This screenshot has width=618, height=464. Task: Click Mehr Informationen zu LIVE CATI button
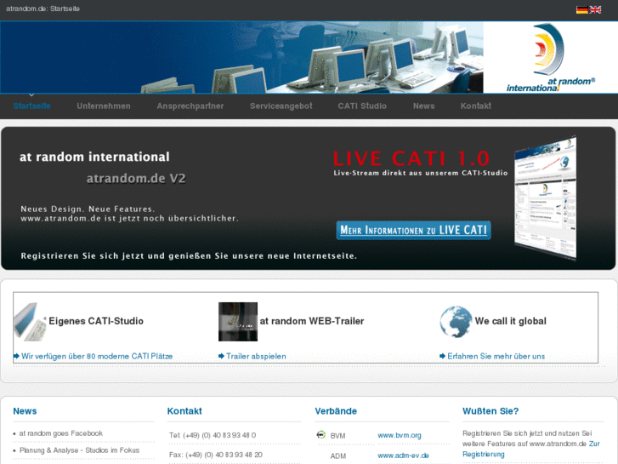coord(413,230)
